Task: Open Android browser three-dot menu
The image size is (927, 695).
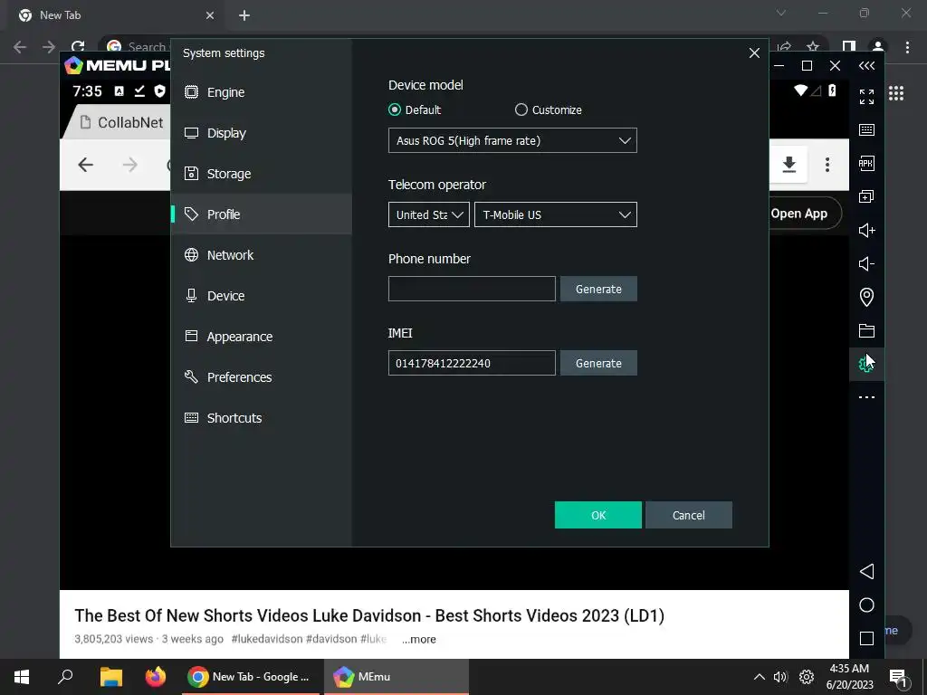Action: (x=827, y=165)
